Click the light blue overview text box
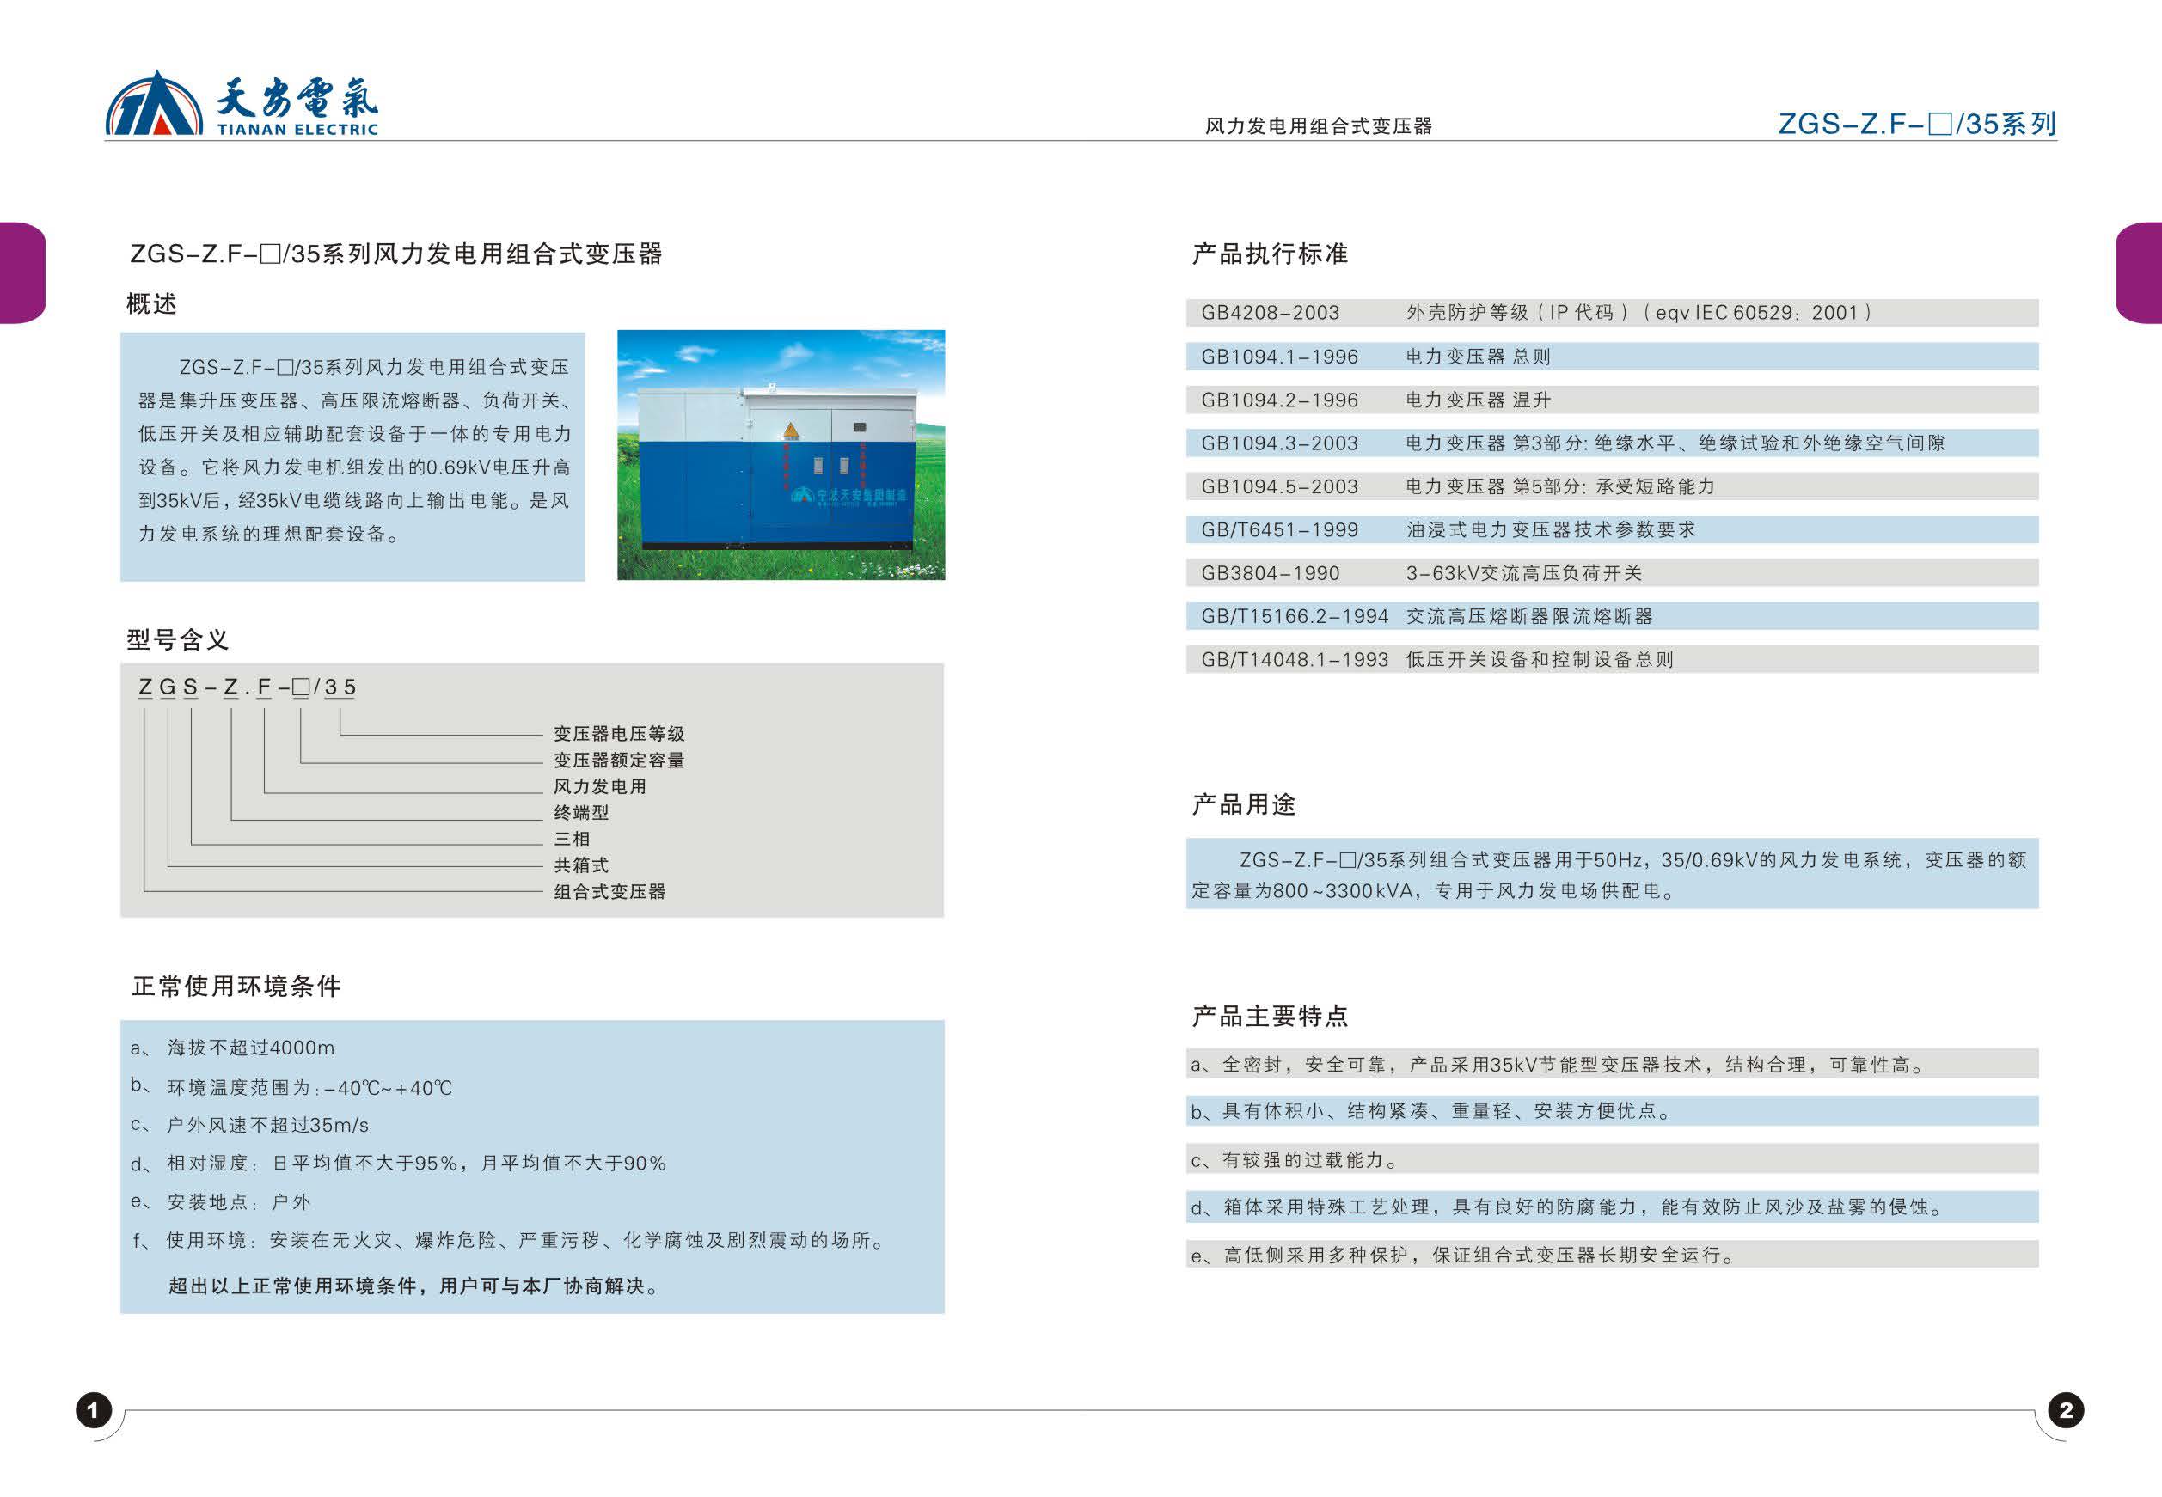The height and width of the screenshot is (1497, 2162). (x=352, y=455)
